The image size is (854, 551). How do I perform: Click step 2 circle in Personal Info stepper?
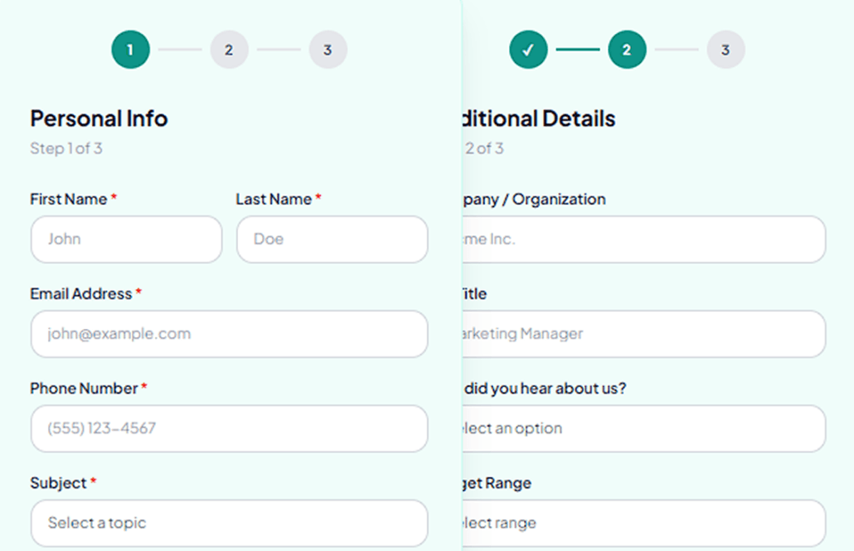point(230,50)
